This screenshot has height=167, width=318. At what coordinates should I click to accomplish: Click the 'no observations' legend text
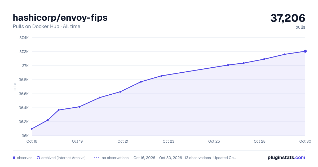point(115,158)
